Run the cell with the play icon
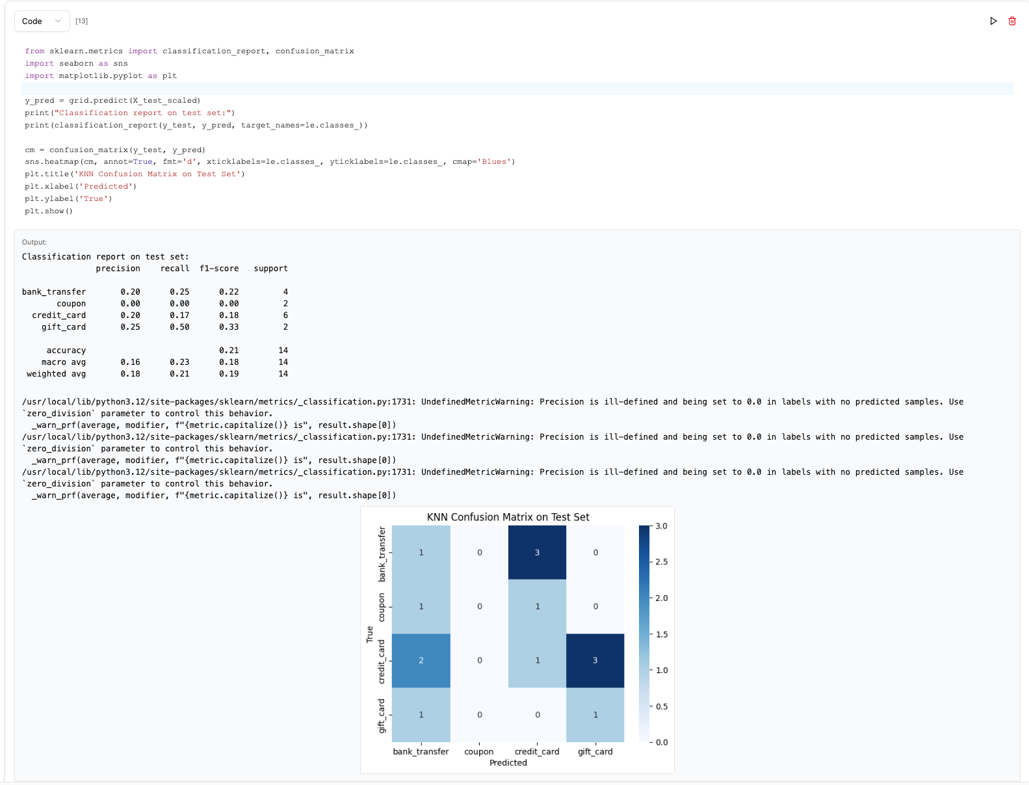 point(993,21)
